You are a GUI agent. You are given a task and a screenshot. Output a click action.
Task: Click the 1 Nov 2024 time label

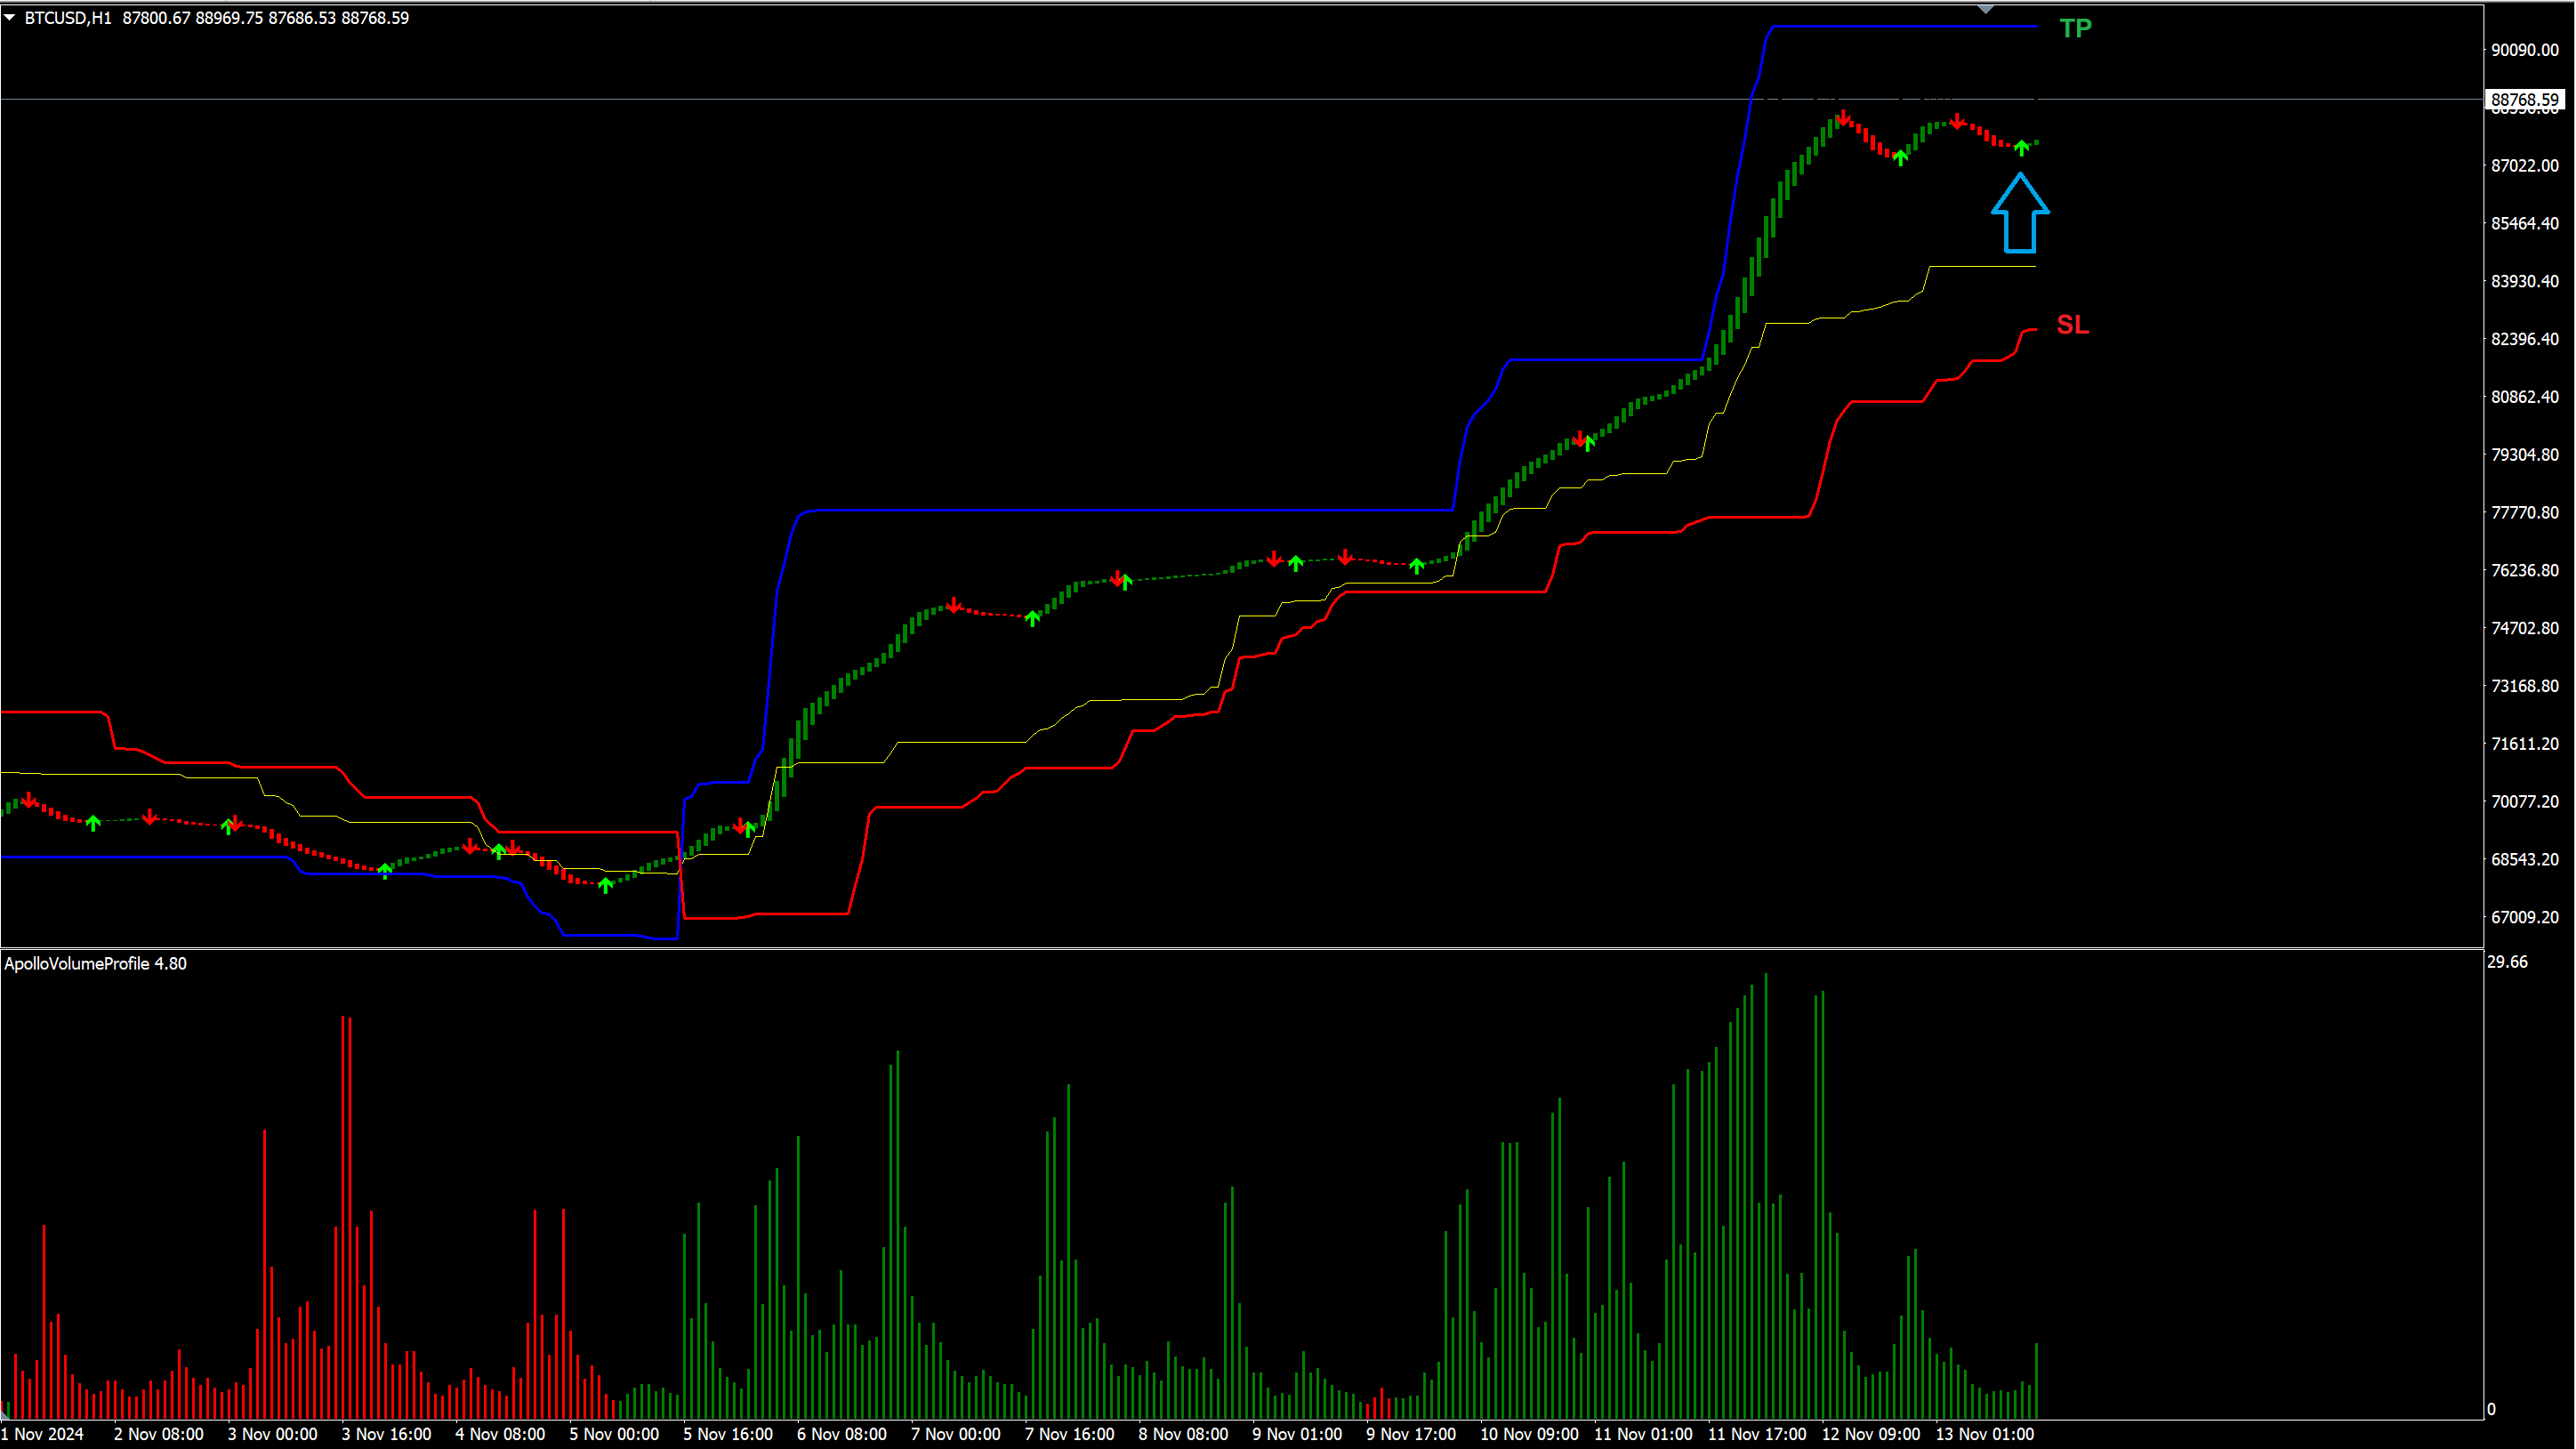[x=42, y=1434]
